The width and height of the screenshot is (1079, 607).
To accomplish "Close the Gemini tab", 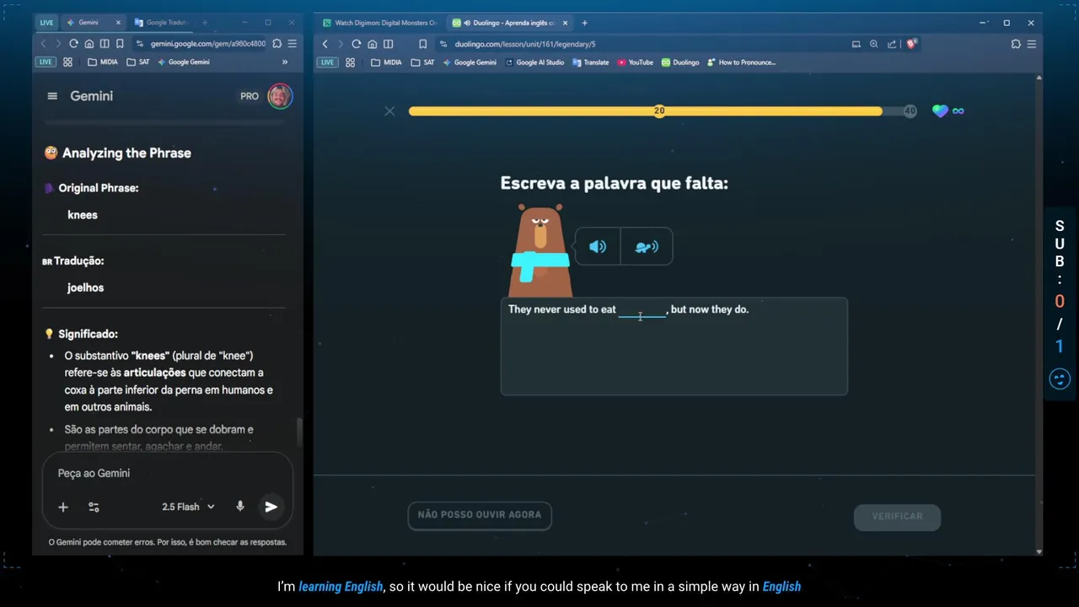I will click(118, 23).
